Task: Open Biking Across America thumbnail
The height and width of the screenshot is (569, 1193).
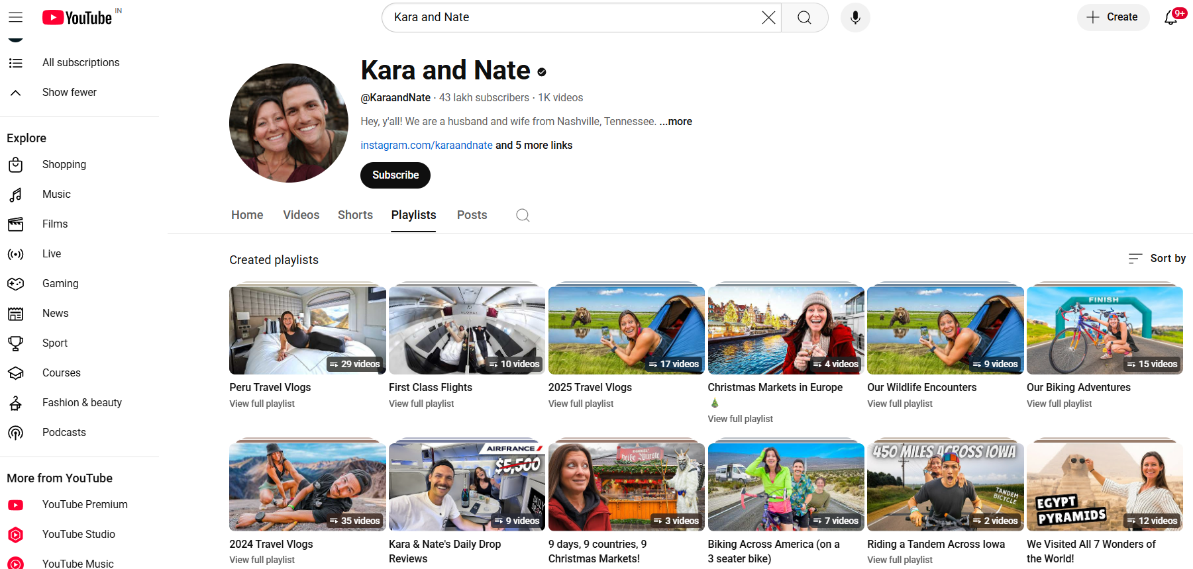Action: coord(786,487)
